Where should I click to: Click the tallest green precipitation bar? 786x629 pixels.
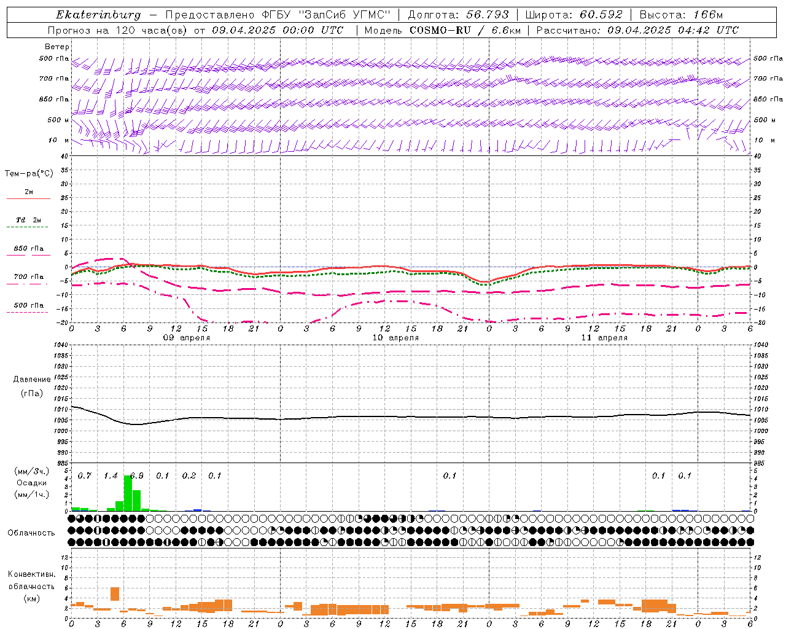(128, 493)
